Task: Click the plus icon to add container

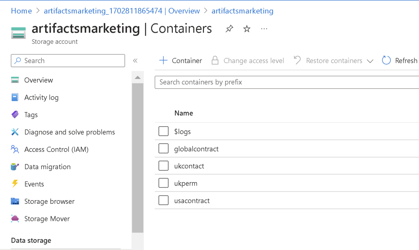Action: click(163, 60)
